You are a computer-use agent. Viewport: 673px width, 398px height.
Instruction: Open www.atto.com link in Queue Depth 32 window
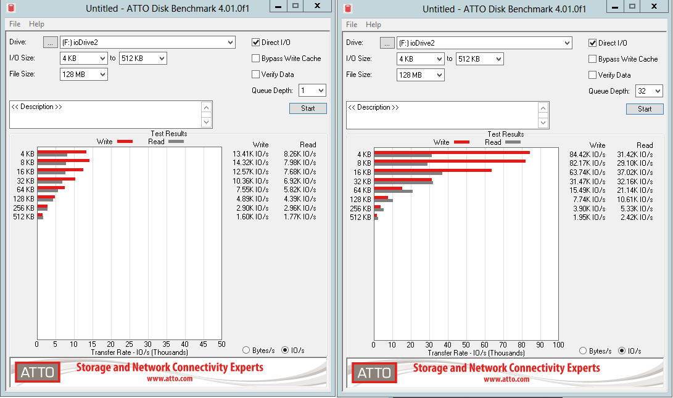506,380
